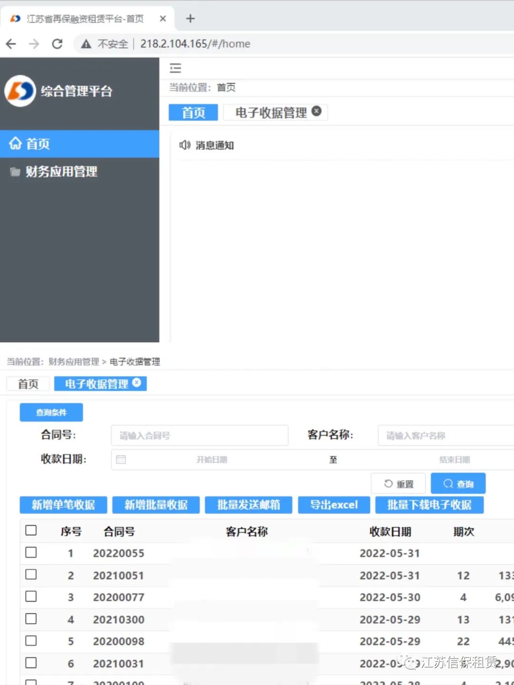Click the 收款日期 column header

click(x=390, y=532)
